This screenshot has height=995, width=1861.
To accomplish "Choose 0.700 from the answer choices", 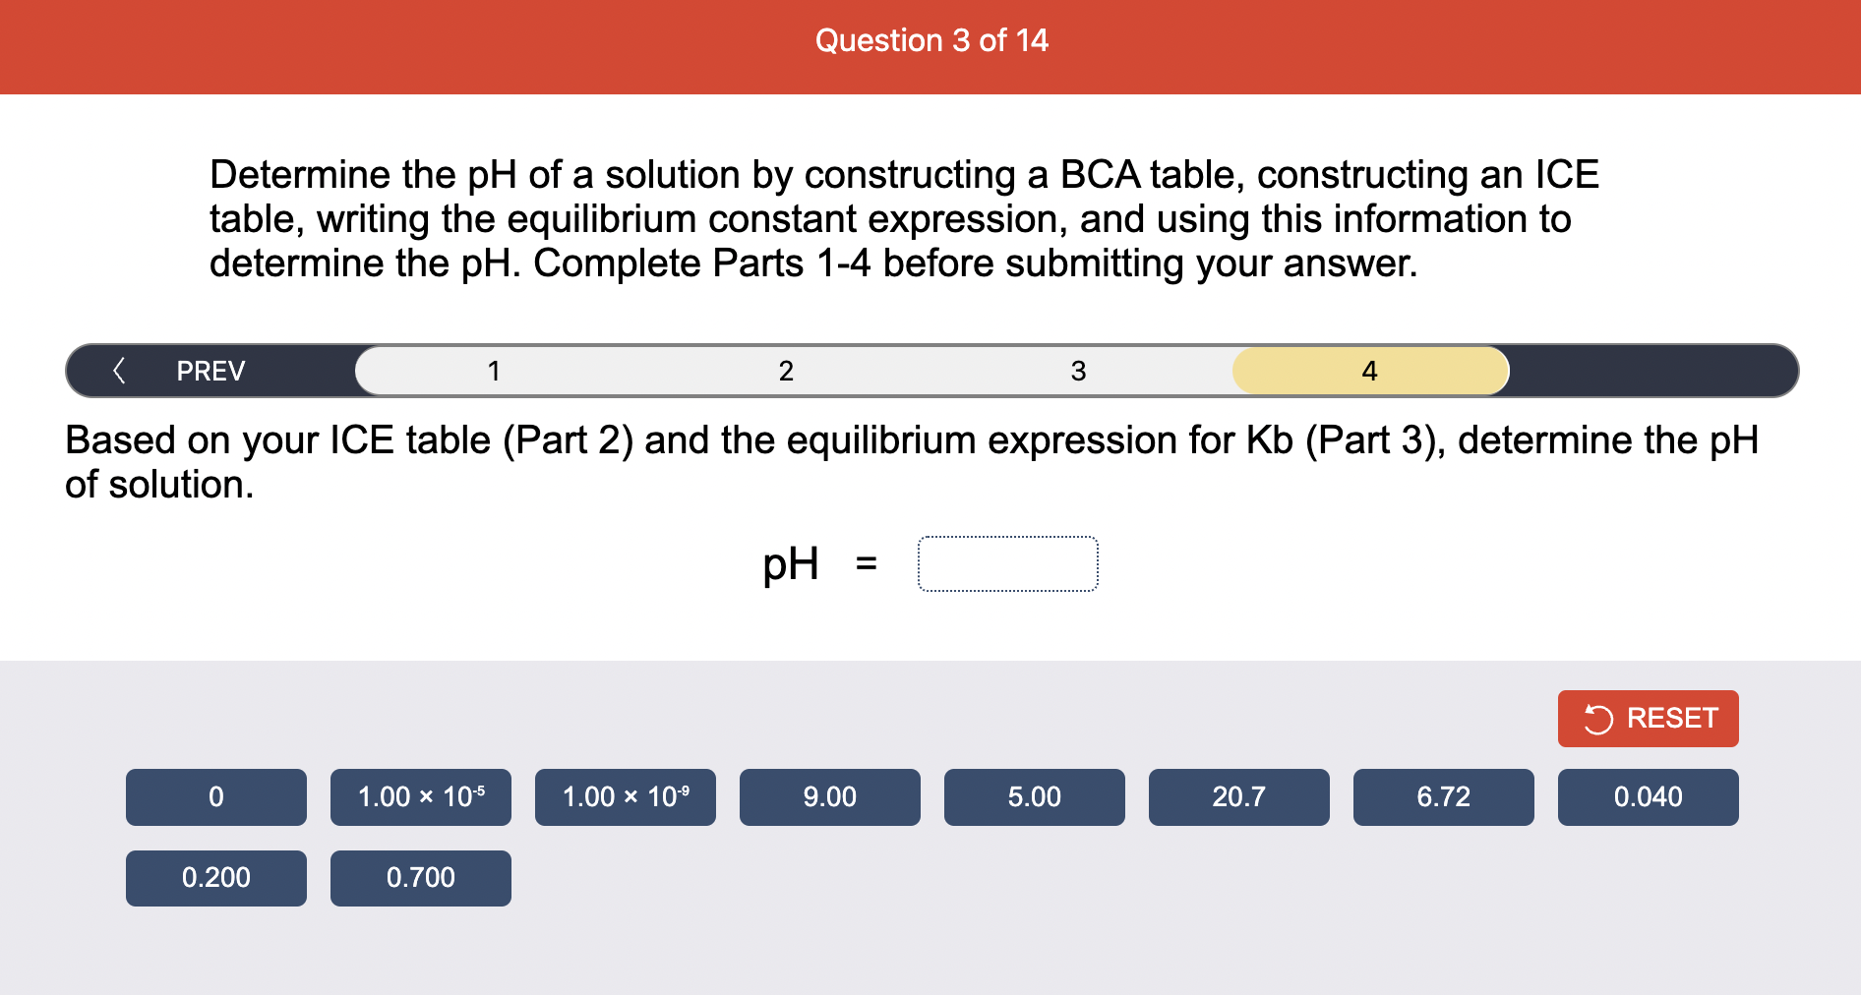I will (x=420, y=877).
